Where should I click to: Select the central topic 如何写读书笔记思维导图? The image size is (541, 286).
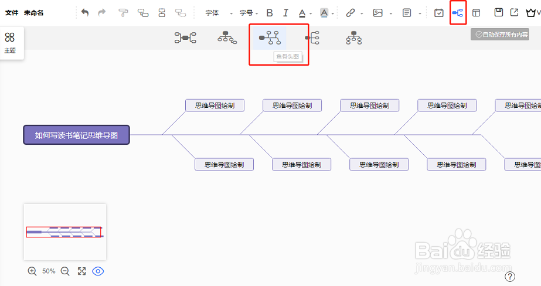(76, 135)
